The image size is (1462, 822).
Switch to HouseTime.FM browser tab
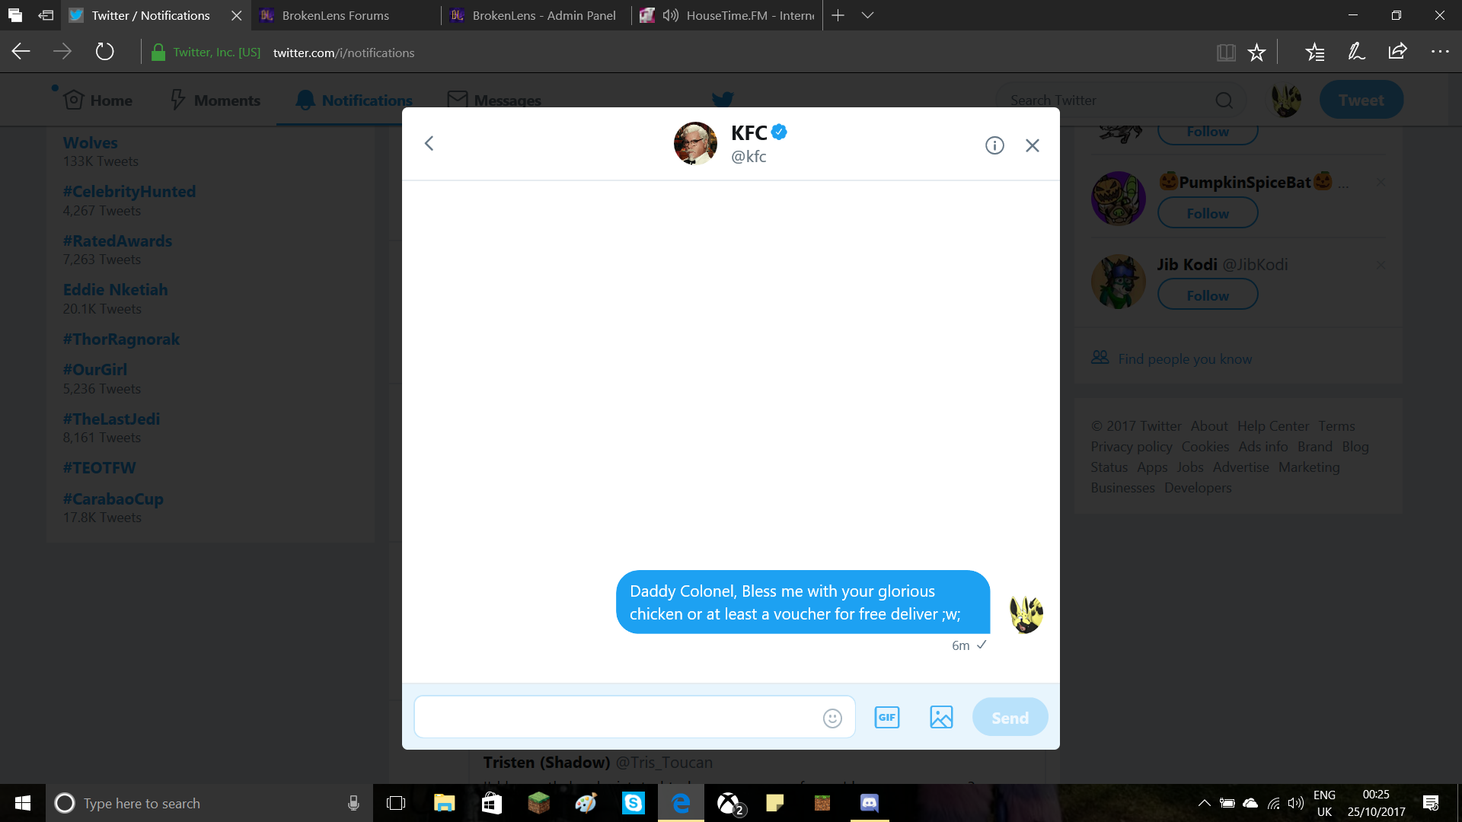(727, 15)
